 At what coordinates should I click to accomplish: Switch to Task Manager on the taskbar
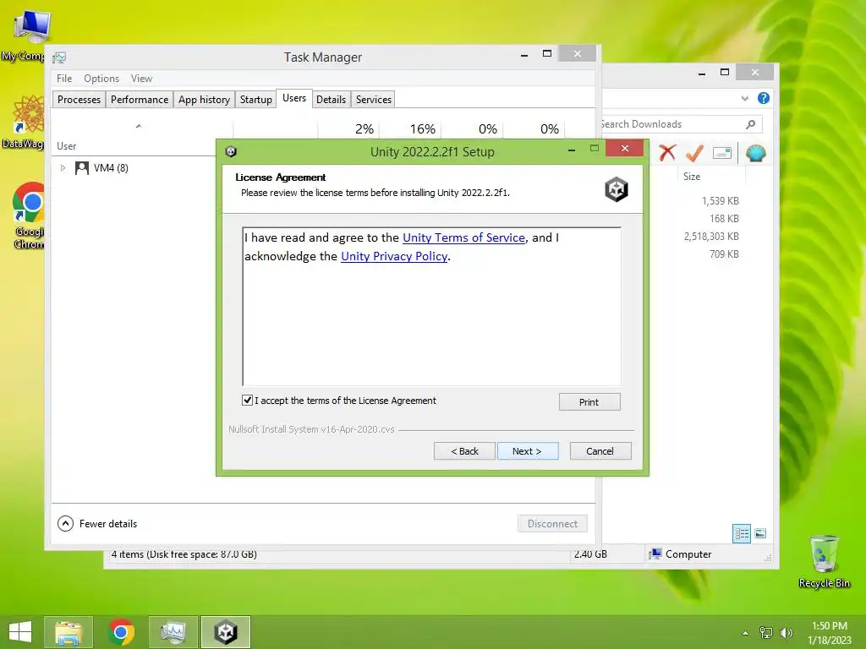click(x=173, y=632)
